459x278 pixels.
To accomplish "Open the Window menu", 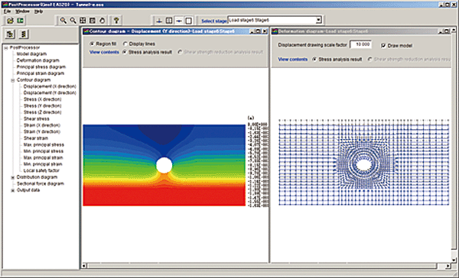I will (x=22, y=11).
